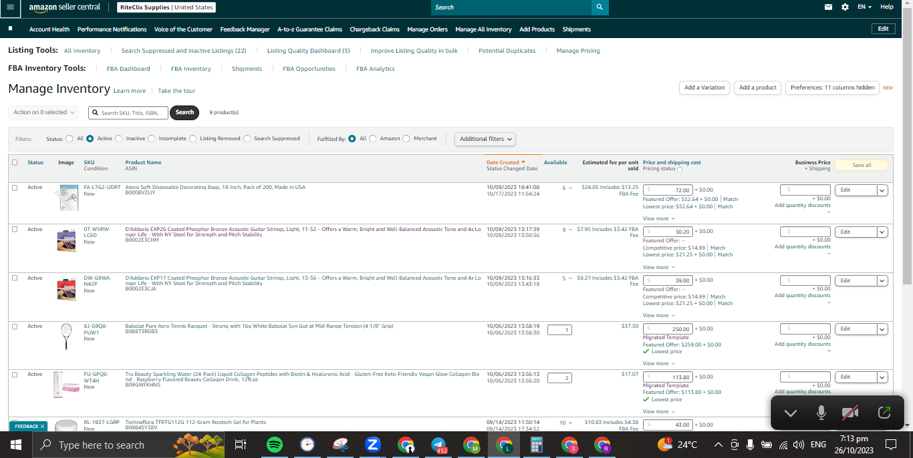913x458 pixels.
Task: Select Fulfilled By Amazon radio button
Action: (x=373, y=139)
